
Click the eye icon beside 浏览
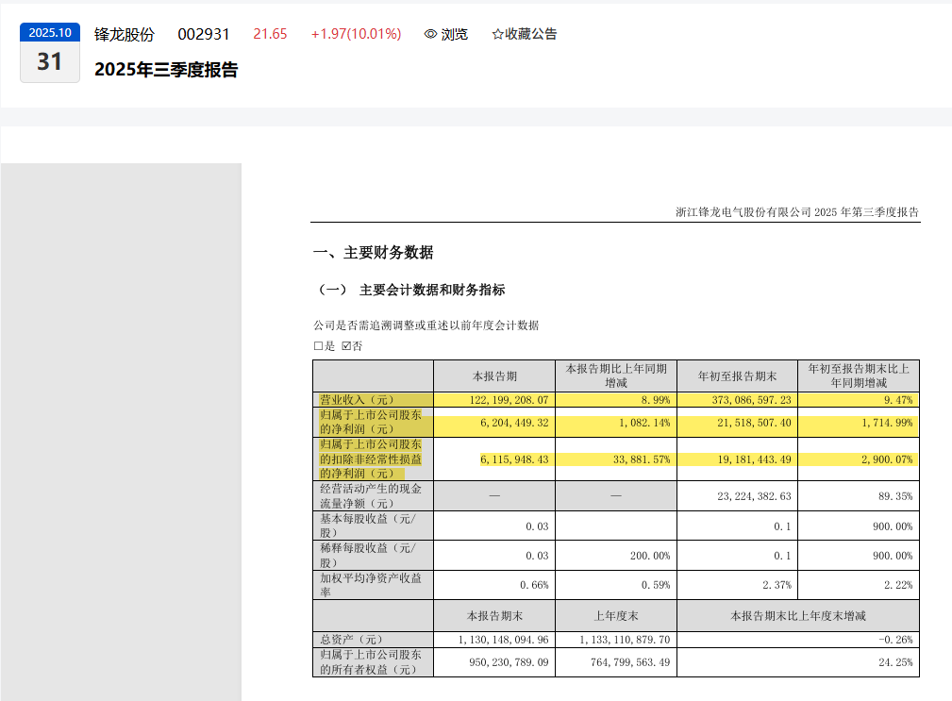coord(430,34)
